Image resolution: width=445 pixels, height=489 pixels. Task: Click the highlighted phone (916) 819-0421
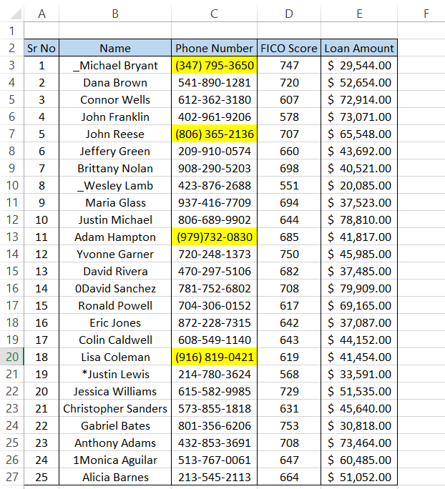(214, 357)
